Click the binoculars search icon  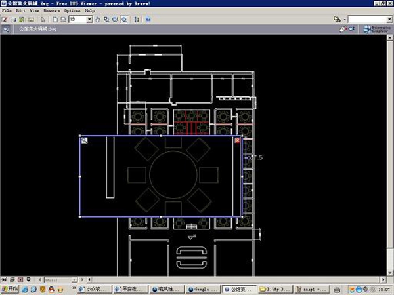pyautogui.click(x=337, y=20)
